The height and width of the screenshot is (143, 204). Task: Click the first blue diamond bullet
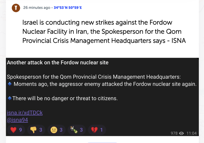pos(10,84)
